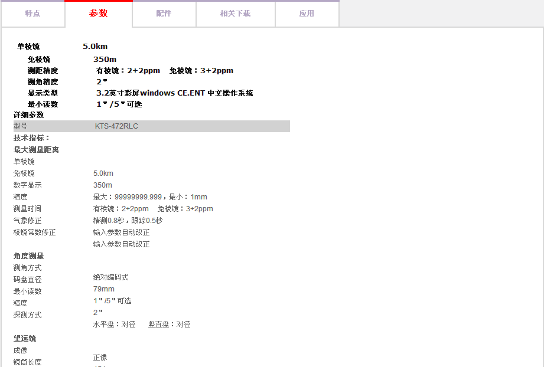Click the 绝对编码式 value text
This screenshot has width=544, height=367.
click(x=110, y=277)
